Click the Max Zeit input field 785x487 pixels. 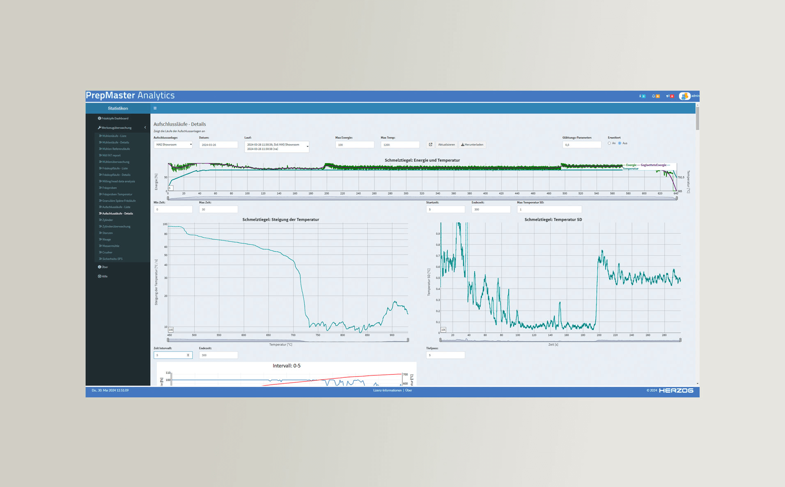point(218,209)
